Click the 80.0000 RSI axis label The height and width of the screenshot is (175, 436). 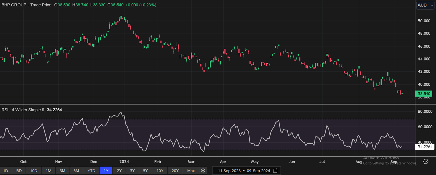point(425,111)
